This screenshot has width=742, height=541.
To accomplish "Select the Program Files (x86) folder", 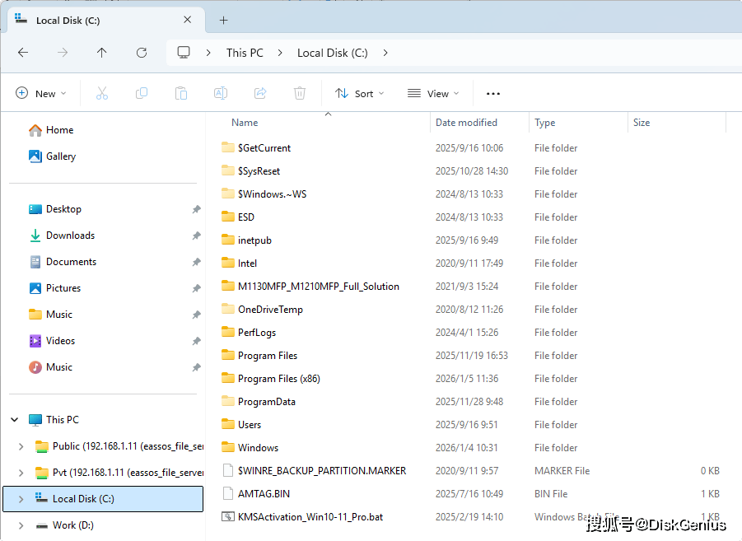I will tap(278, 379).
